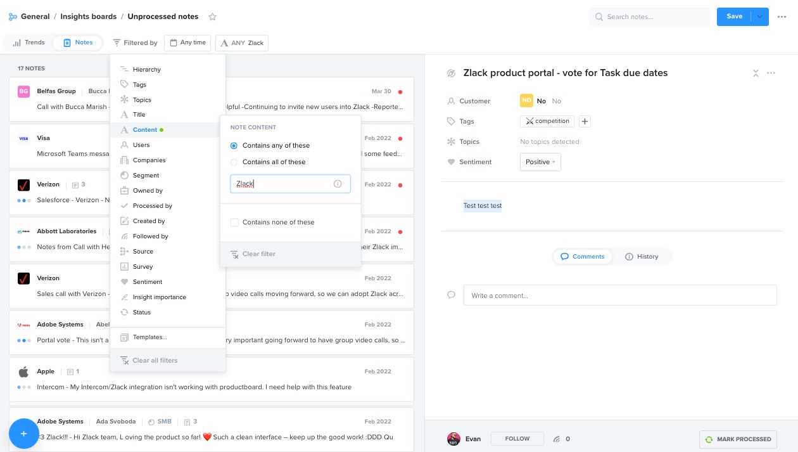This screenshot has height=452, width=798.
Task: Select the Tags filter option
Action: [x=167, y=84]
